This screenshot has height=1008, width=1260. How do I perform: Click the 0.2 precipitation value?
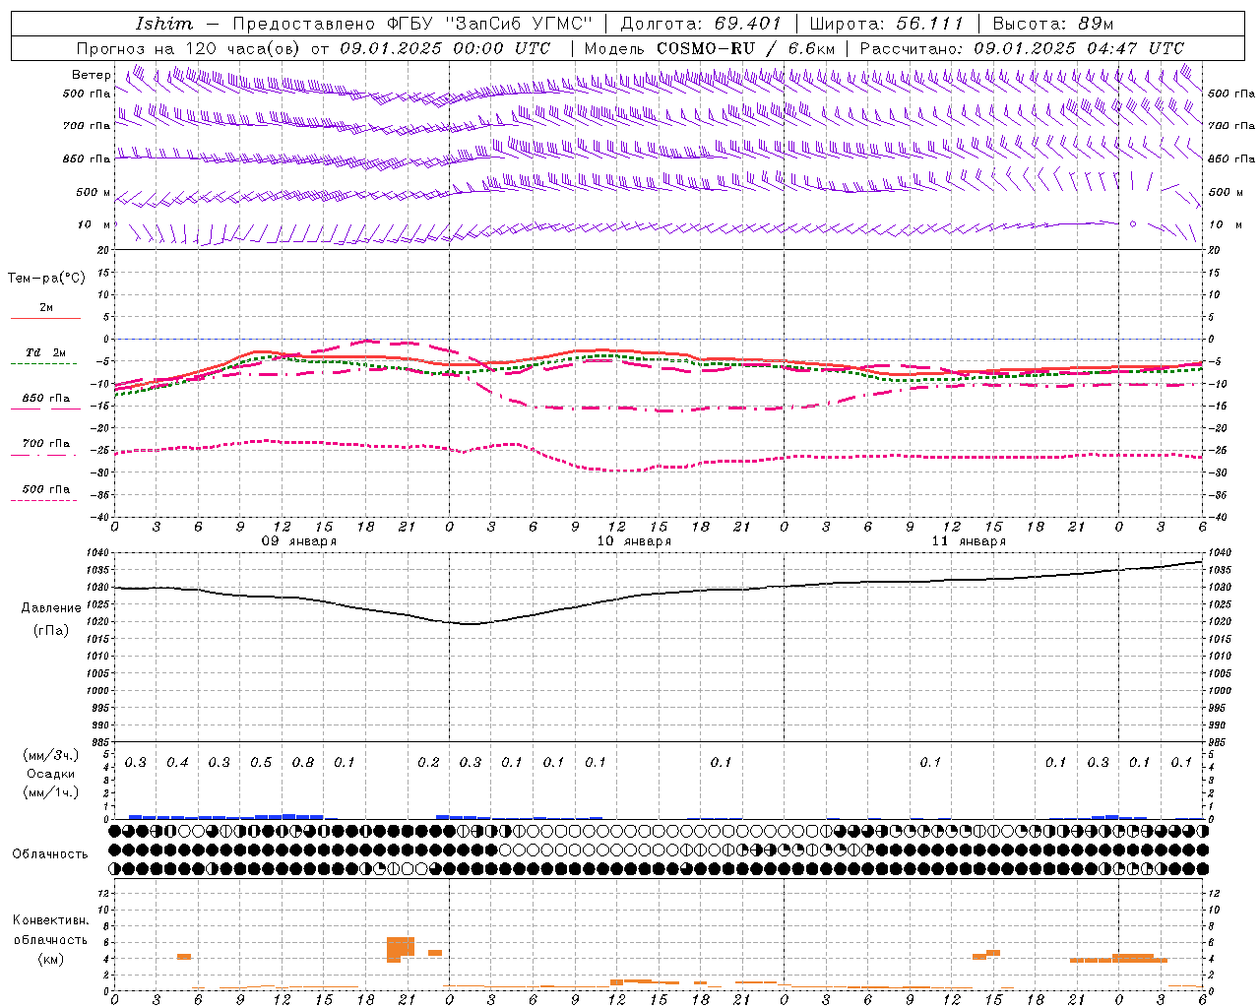click(428, 763)
